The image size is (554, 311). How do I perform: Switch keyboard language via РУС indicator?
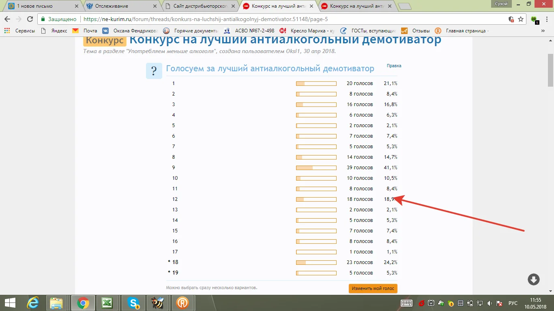pos(513,302)
